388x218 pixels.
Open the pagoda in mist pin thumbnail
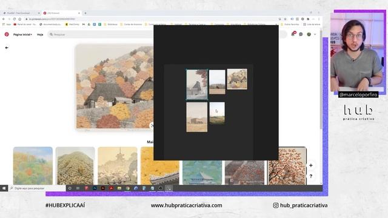pos(118,165)
